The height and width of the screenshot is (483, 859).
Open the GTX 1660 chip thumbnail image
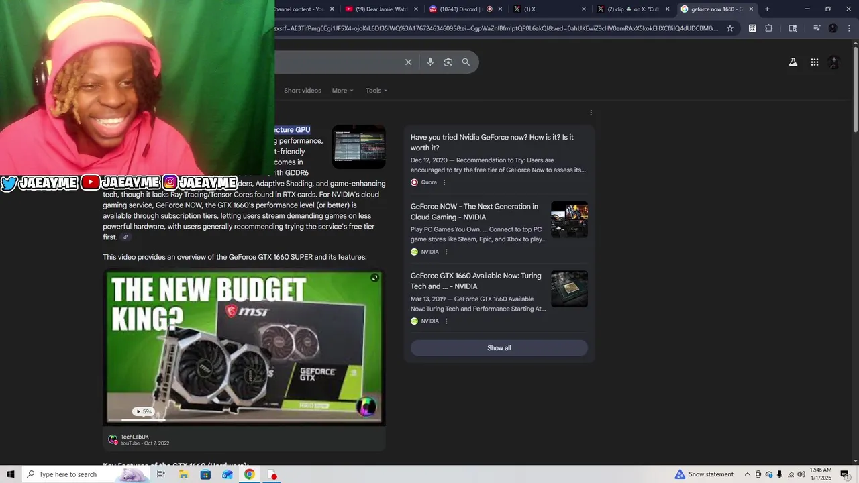[x=569, y=288]
